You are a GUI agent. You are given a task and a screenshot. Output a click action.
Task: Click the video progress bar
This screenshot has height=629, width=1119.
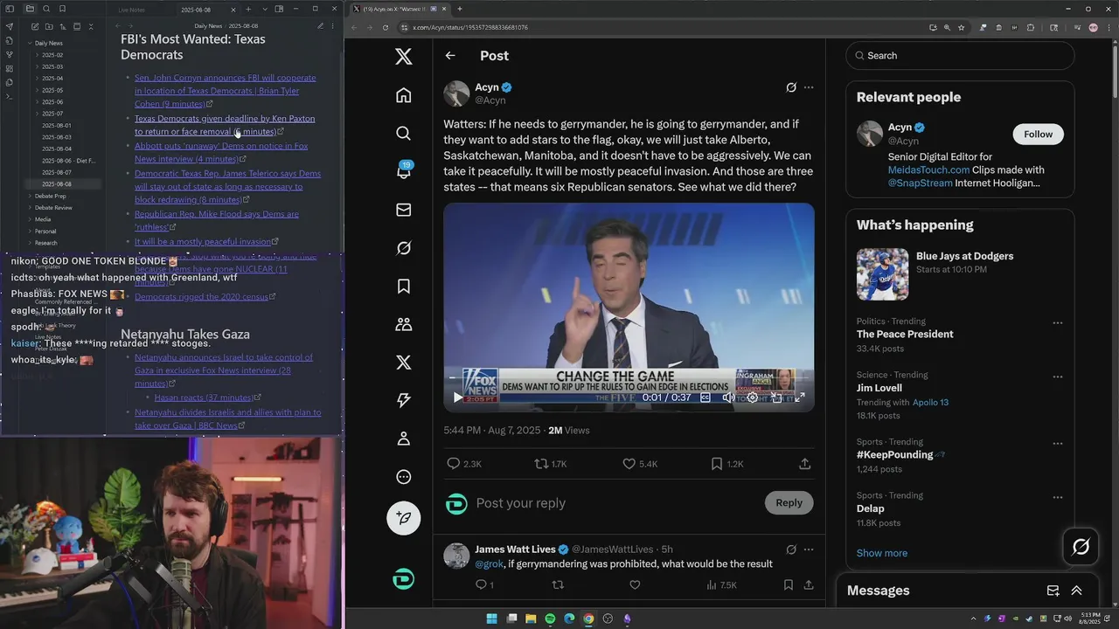pos(629,379)
